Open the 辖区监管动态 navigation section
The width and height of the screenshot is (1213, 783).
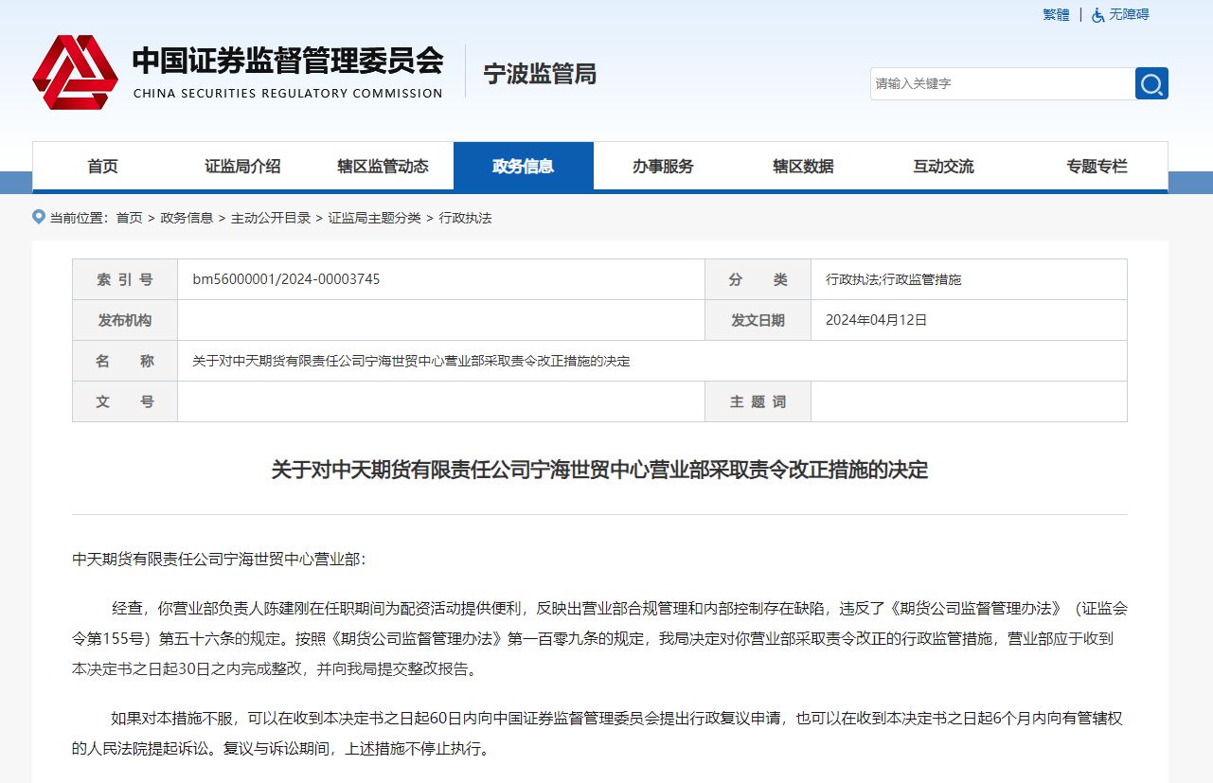coord(383,166)
